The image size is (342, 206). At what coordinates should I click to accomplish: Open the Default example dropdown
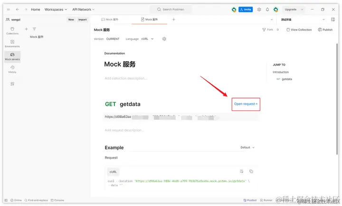point(247,147)
